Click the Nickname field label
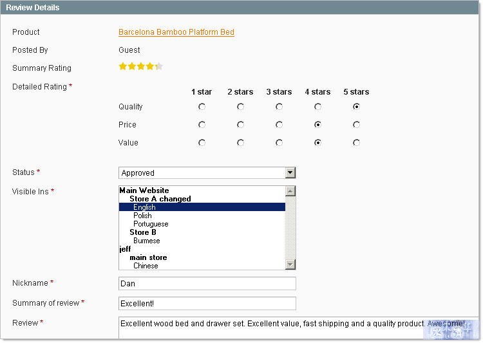483x343 pixels. (30, 283)
